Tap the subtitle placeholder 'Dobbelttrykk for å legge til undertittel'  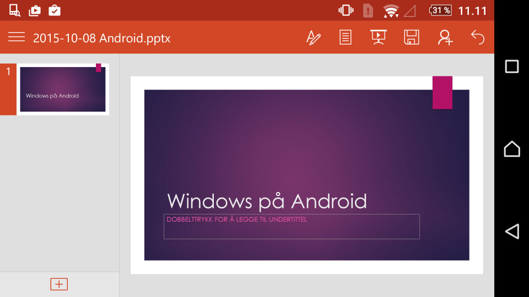[x=292, y=227]
